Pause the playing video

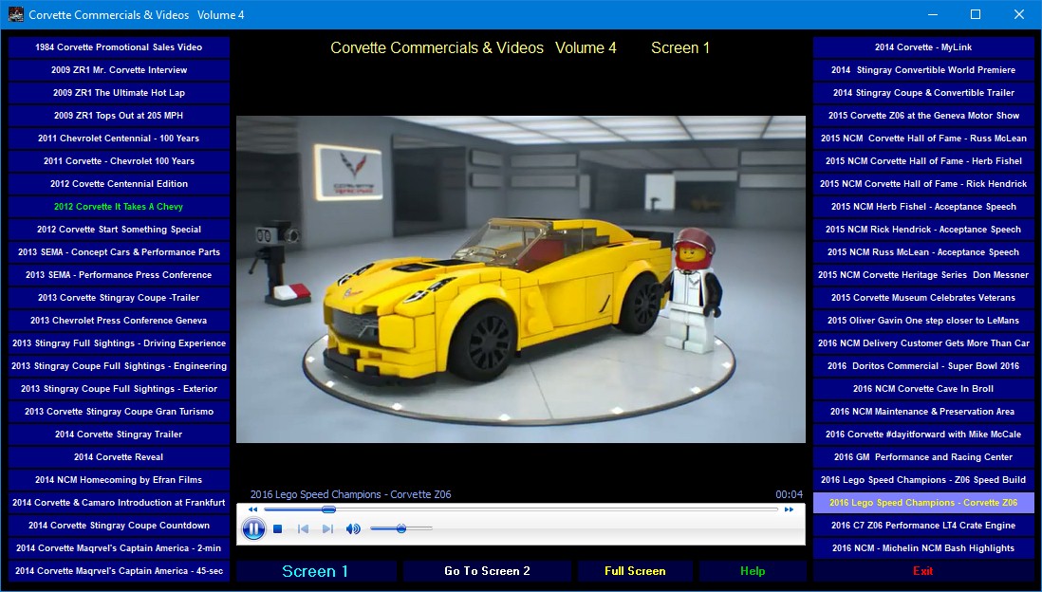[x=253, y=528]
